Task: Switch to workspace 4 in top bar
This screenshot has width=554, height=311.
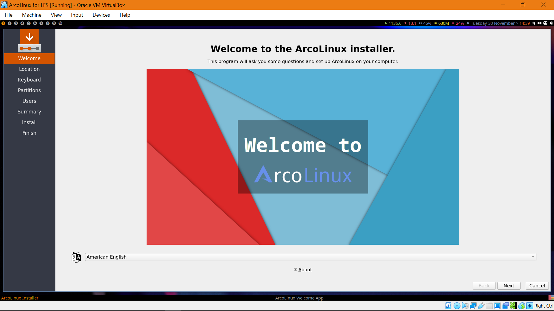Action: click(x=22, y=23)
